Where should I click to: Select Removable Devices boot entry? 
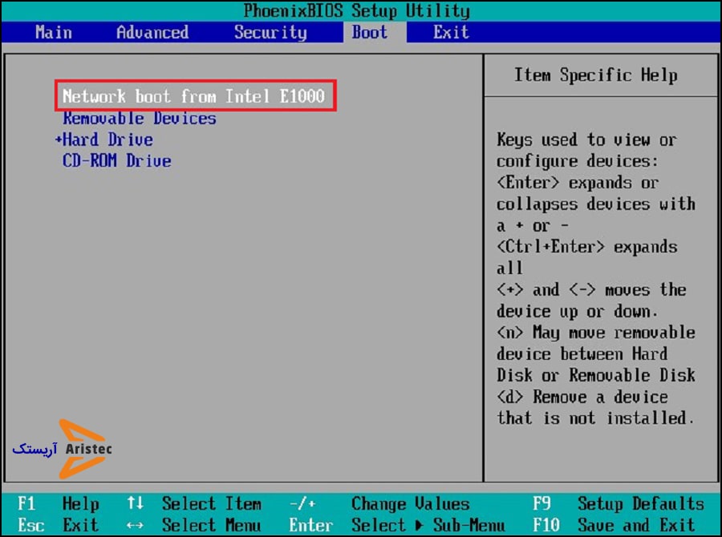pos(140,119)
